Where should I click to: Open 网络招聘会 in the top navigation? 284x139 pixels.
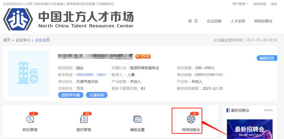(263, 21)
